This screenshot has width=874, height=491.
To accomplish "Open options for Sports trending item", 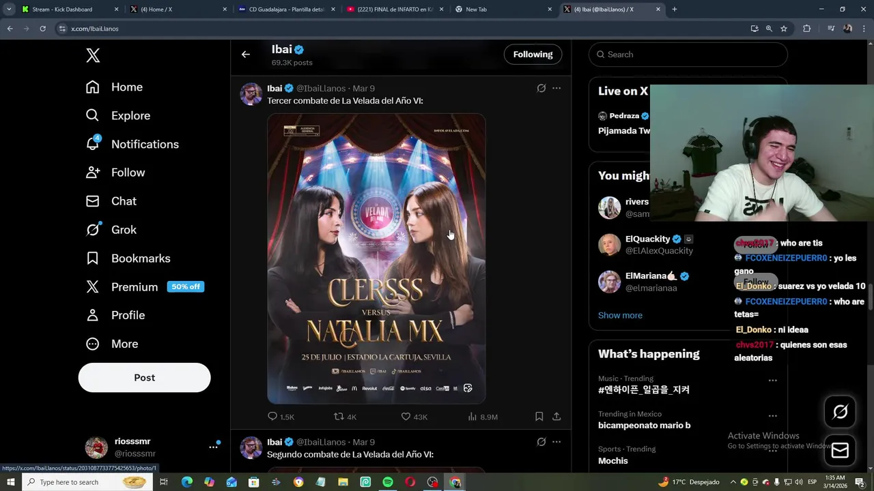I will coord(772,451).
